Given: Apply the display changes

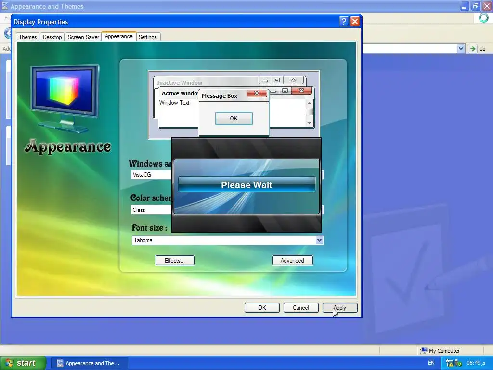Looking at the screenshot, I should (340, 308).
